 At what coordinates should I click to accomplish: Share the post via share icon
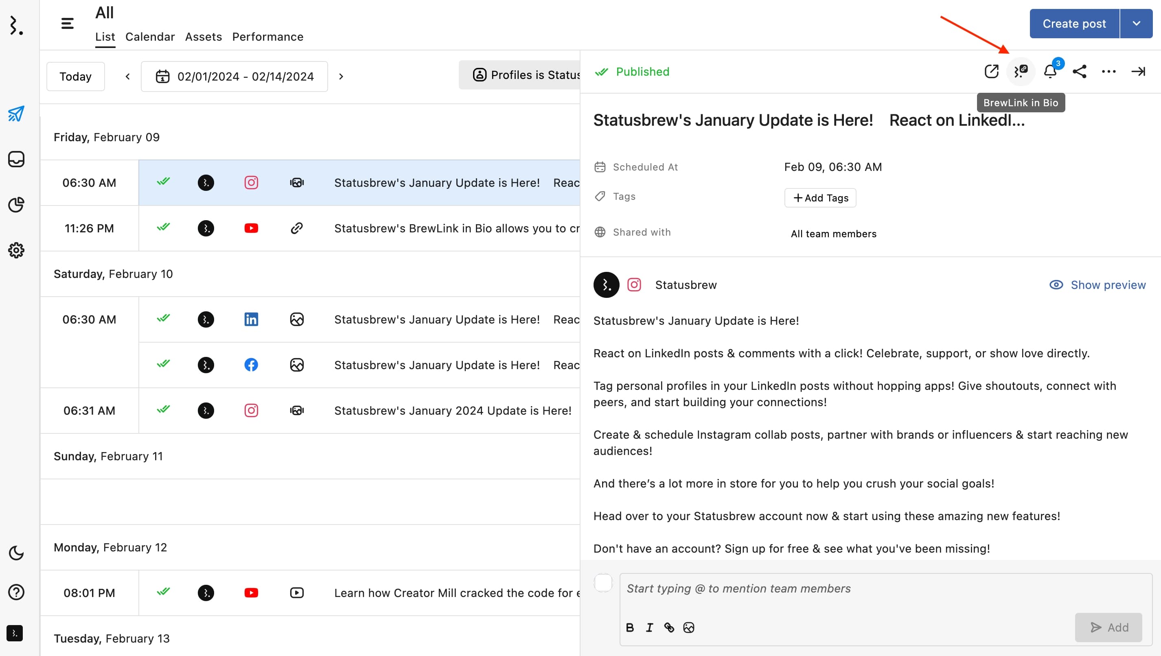1080,71
